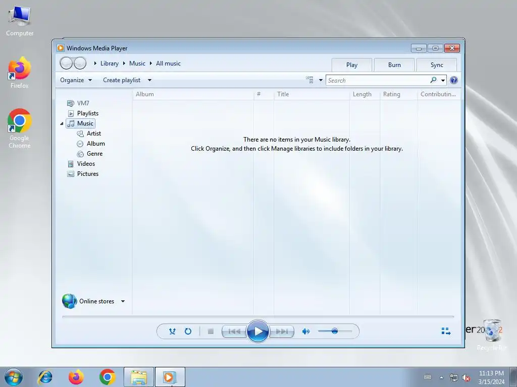Start playback with the big Play button
Viewport: 517px width, 387px height.
(257, 331)
